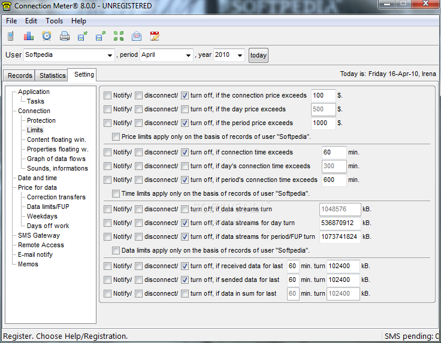Check Notify for period's connection time exceeds
This screenshot has height=343, width=441.
[107, 180]
